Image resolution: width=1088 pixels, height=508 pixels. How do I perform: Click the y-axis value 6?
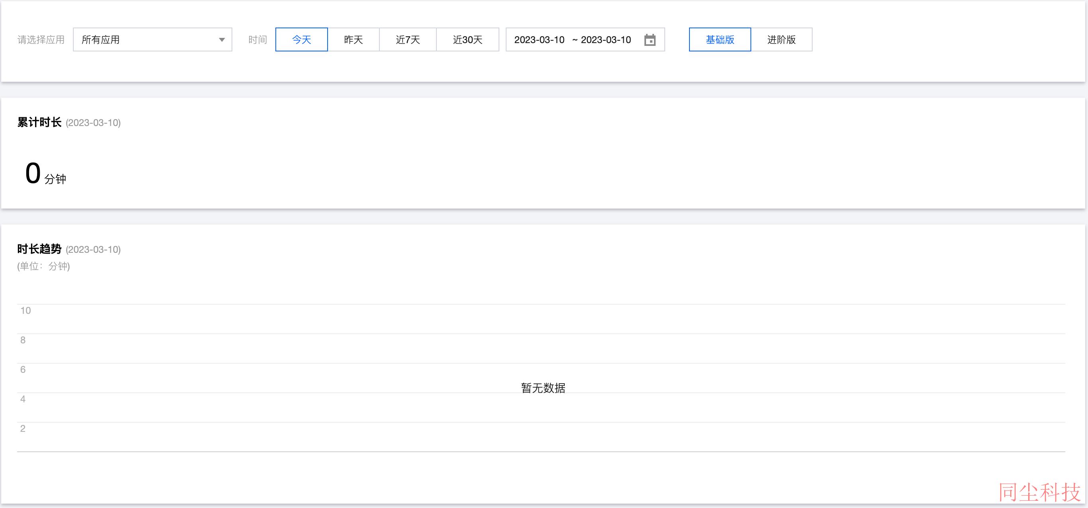coord(23,370)
